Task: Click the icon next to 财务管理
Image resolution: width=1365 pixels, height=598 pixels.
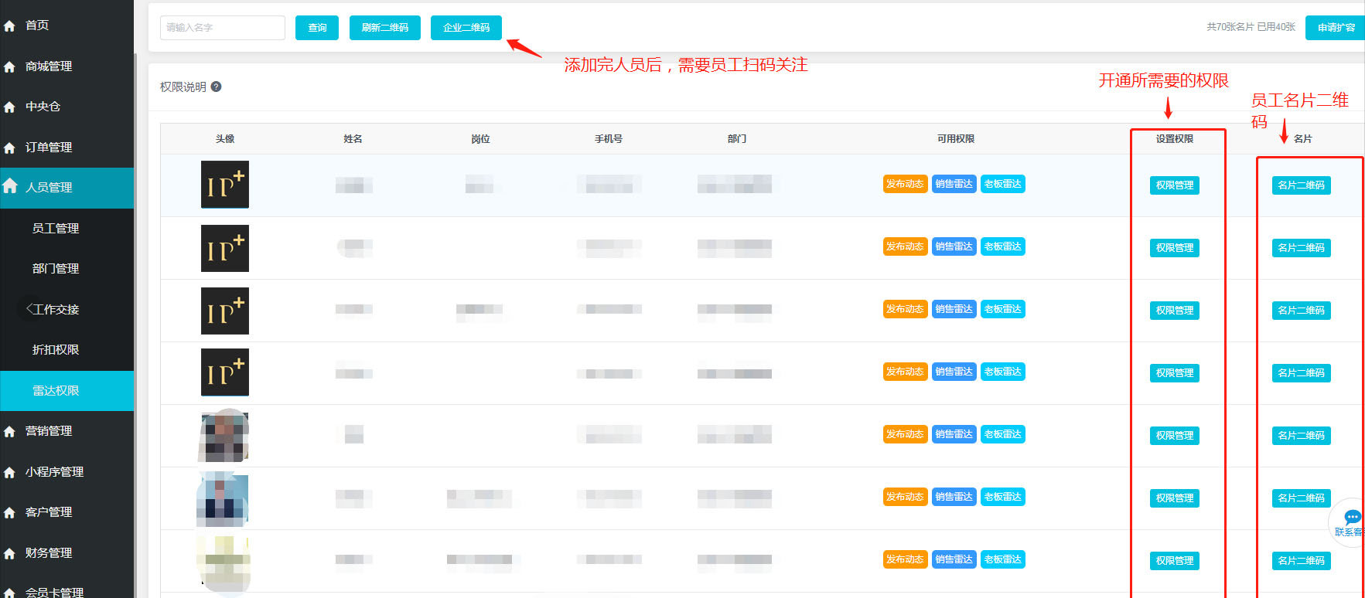Action: 10,554
